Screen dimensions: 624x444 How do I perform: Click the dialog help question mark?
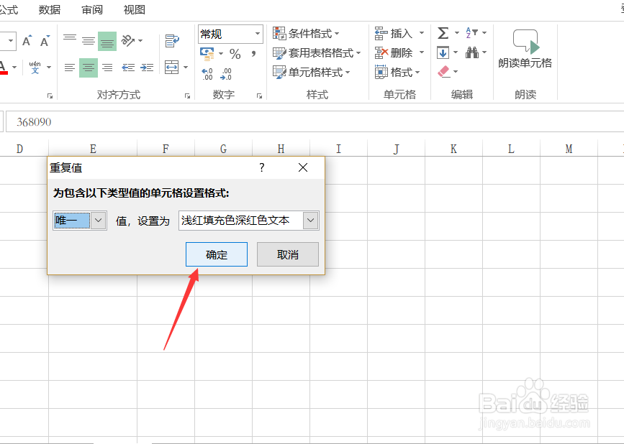pyautogui.click(x=262, y=167)
